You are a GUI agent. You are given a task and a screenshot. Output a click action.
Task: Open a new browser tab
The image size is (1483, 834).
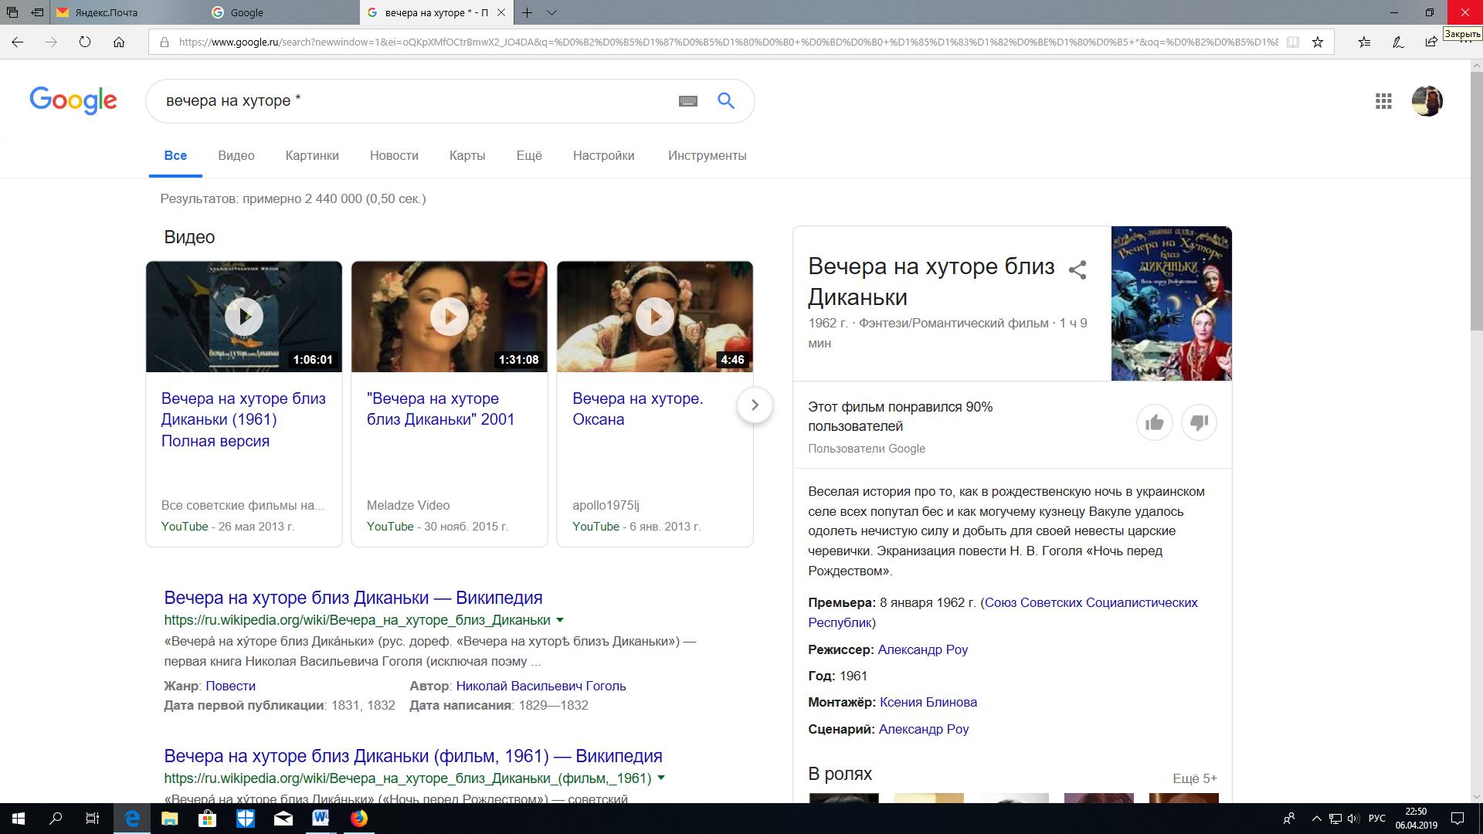tap(527, 12)
